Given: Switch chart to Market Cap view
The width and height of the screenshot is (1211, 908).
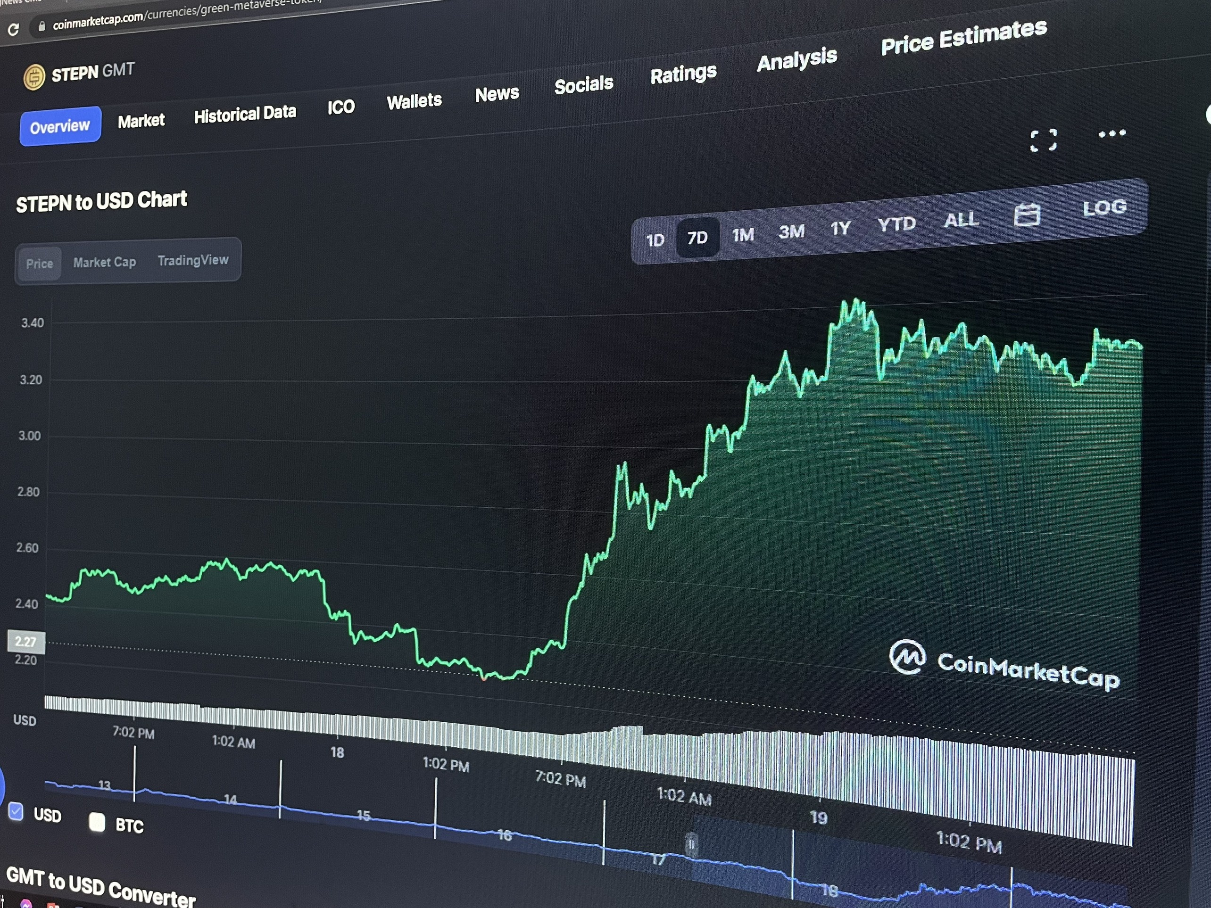Looking at the screenshot, I should pyautogui.click(x=105, y=262).
